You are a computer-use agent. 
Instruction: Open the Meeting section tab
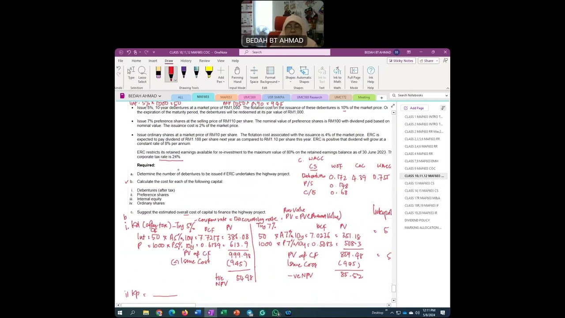pos(364,97)
